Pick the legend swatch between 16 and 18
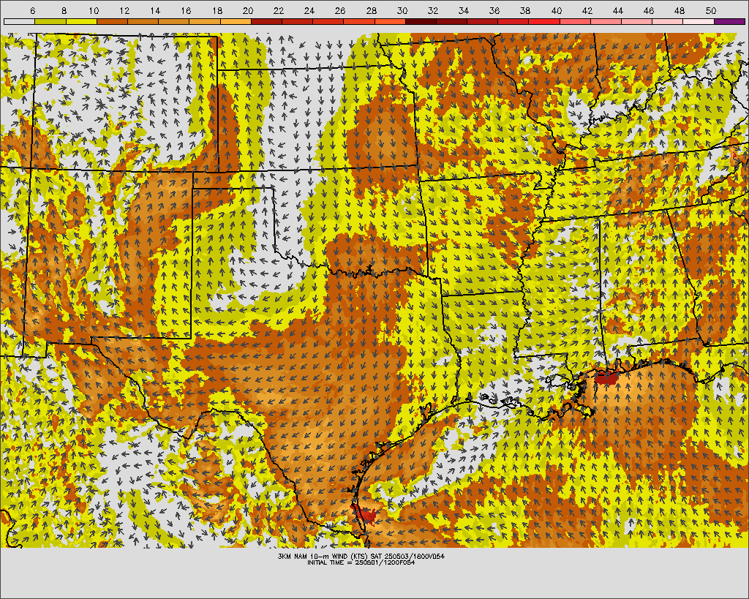The height and width of the screenshot is (599, 749). (x=205, y=21)
